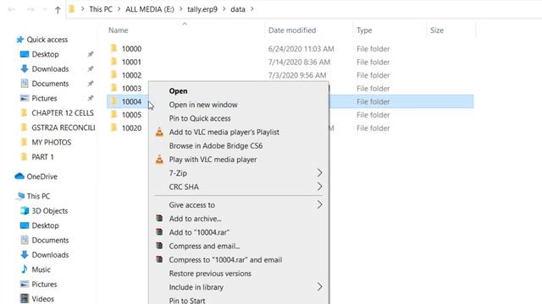
Task: Select tally.erp9 breadcrumb
Action: (x=202, y=9)
